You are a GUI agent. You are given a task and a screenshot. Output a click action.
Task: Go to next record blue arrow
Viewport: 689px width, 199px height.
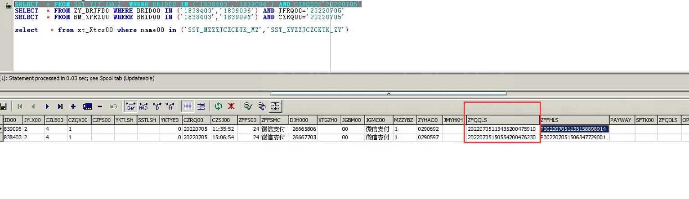[47, 106]
